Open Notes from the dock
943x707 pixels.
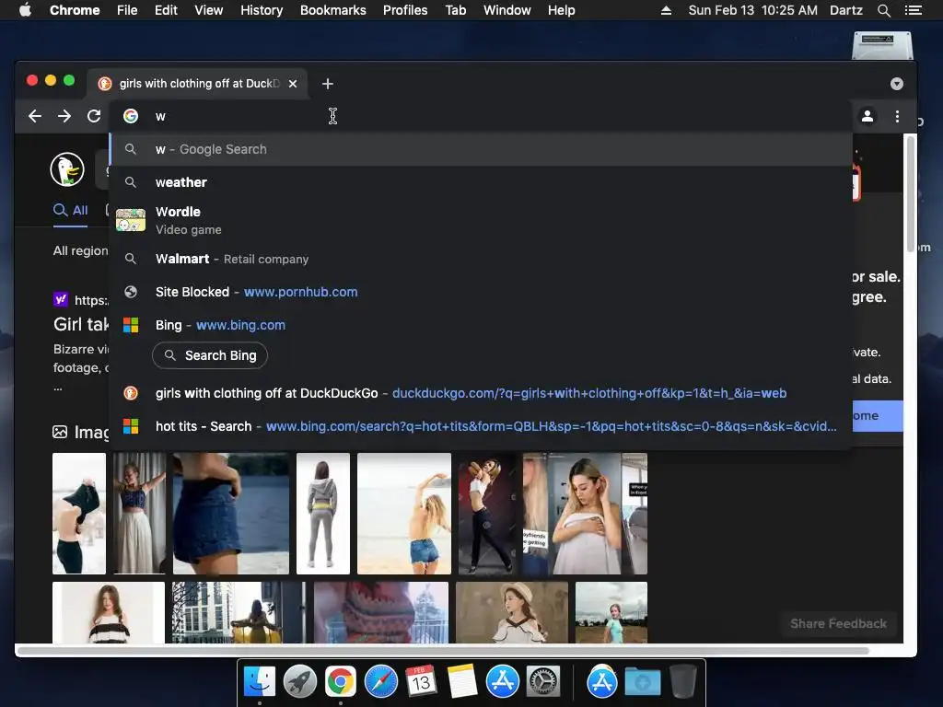pyautogui.click(x=462, y=682)
